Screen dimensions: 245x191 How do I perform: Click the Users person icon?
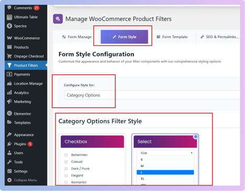(x=9, y=153)
